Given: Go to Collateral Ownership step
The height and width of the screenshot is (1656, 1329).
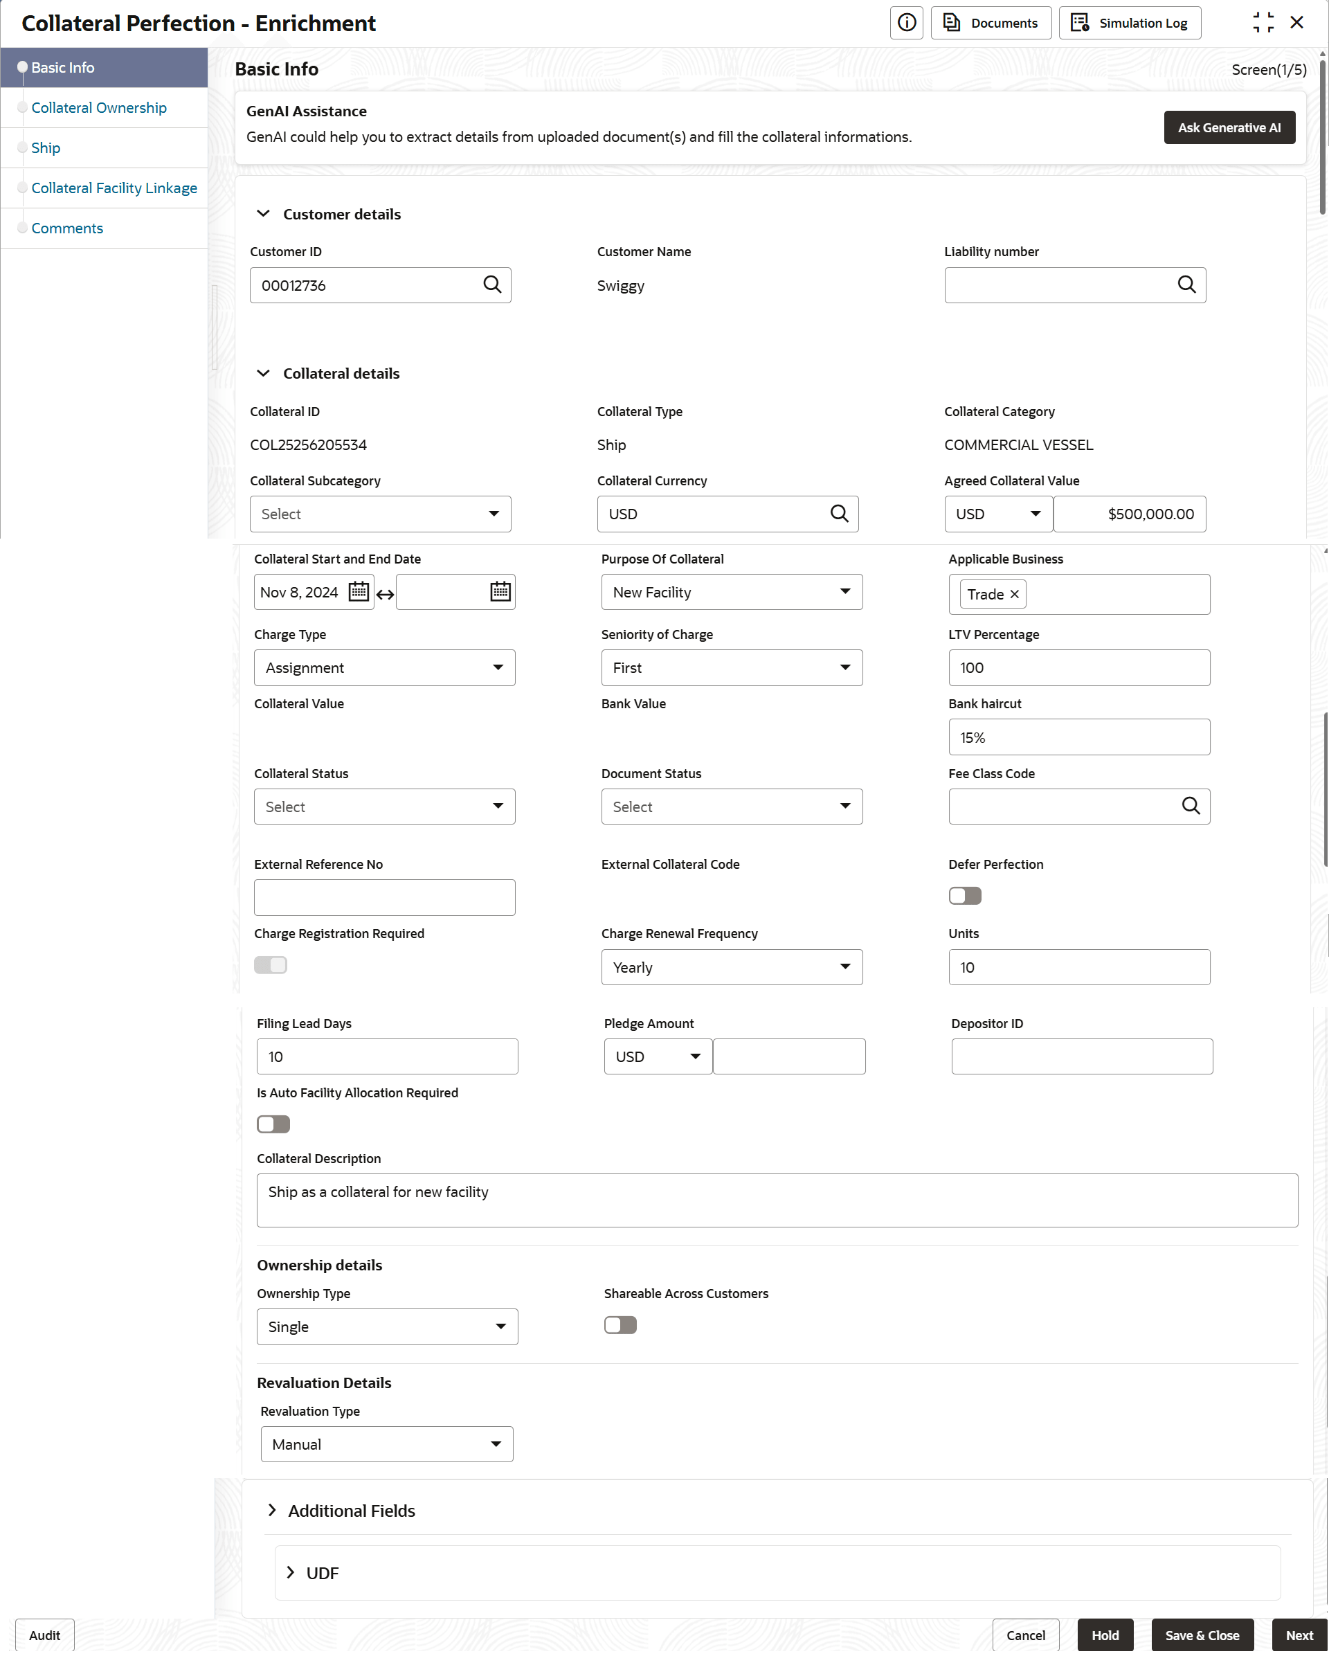Looking at the screenshot, I should pyautogui.click(x=99, y=107).
